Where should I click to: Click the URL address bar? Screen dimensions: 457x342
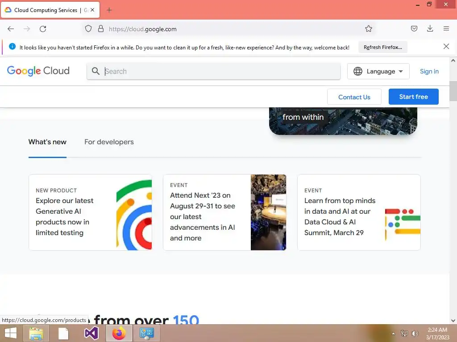[228, 29]
